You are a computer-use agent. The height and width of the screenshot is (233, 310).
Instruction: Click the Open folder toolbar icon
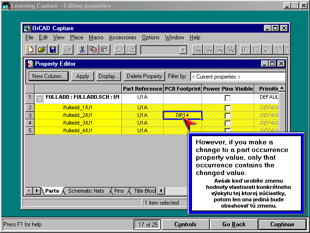coord(42,49)
